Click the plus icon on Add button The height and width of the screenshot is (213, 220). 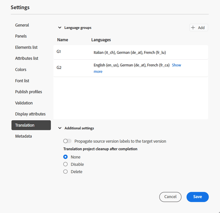coord(193,28)
